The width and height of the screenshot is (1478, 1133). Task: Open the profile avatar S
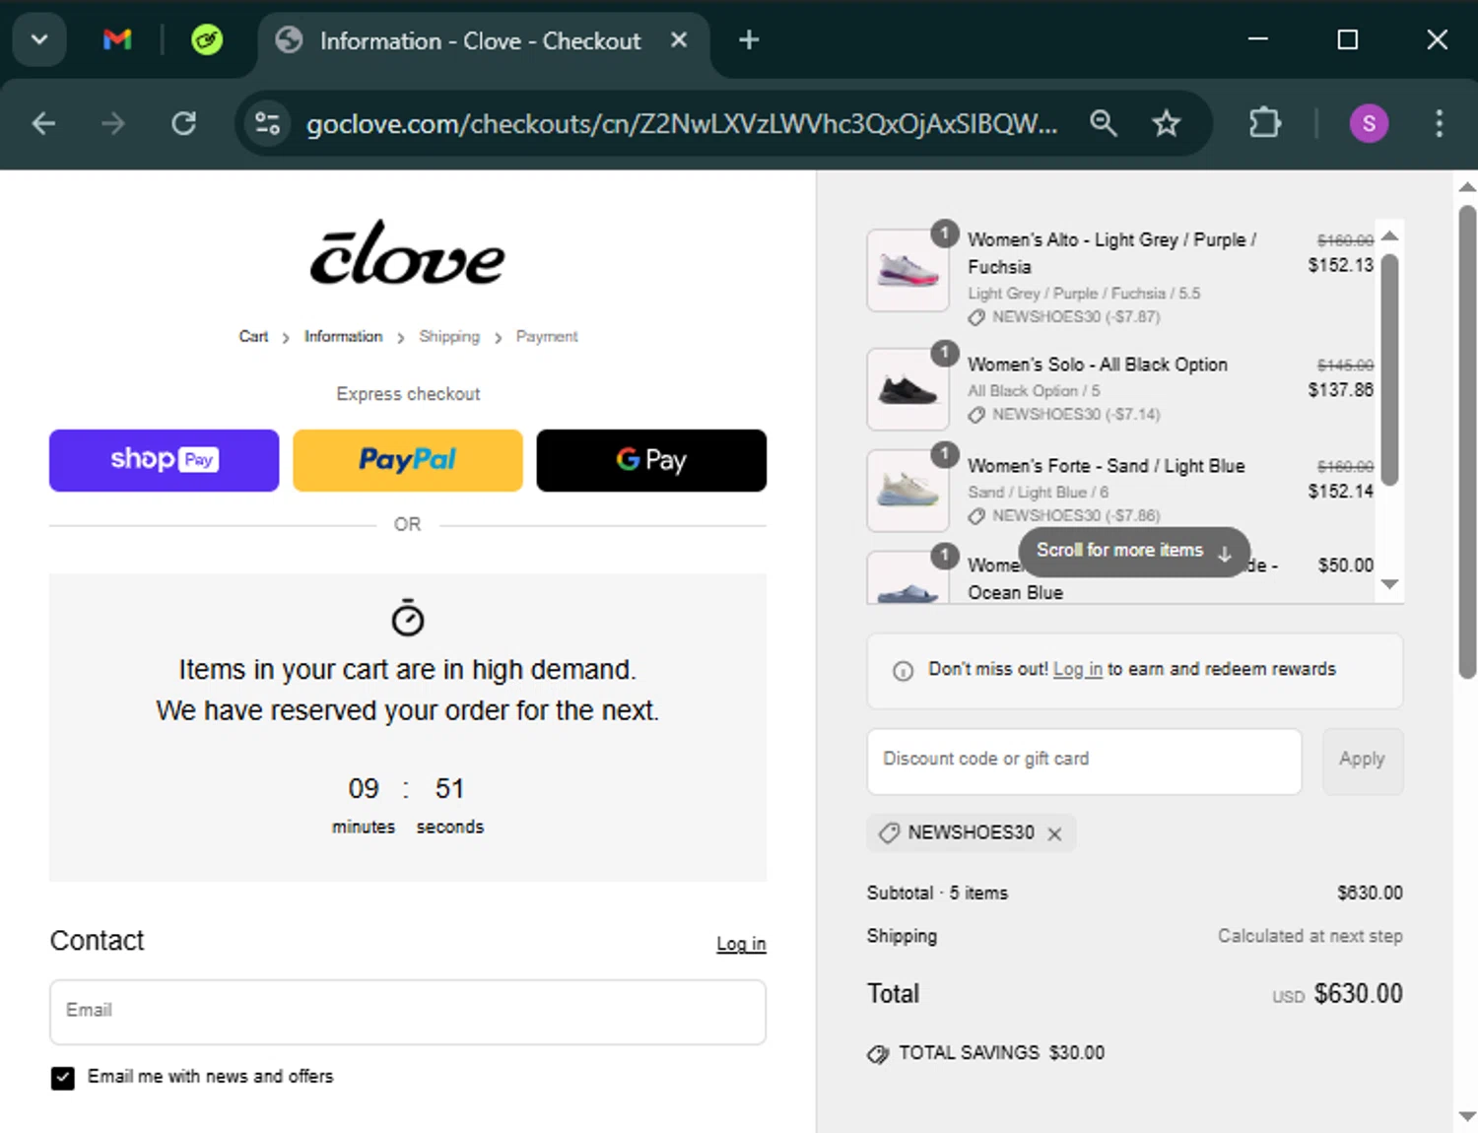click(x=1369, y=123)
